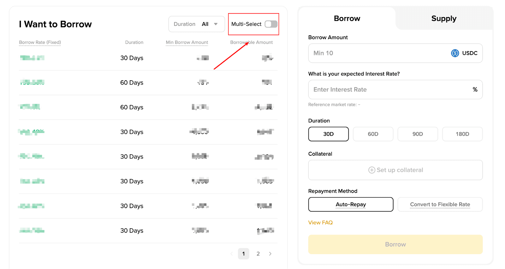Switch to the Borrow tab
This screenshot has width=505, height=269.
pyautogui.click(x=347, y=19)
